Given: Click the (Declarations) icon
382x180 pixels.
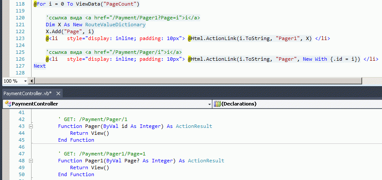Looking at the screenshot, I should pos(217,104).
